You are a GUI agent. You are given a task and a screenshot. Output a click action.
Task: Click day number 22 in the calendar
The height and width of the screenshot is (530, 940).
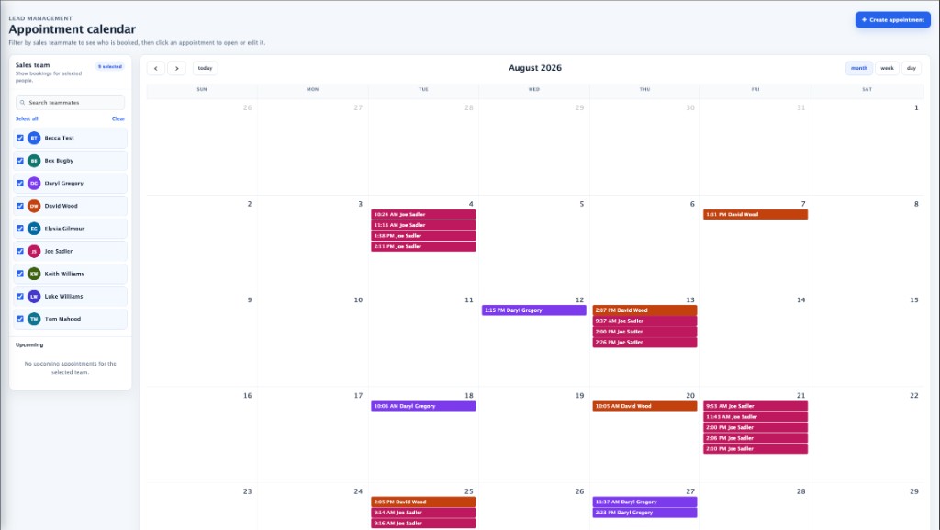(x=913, y=396)
